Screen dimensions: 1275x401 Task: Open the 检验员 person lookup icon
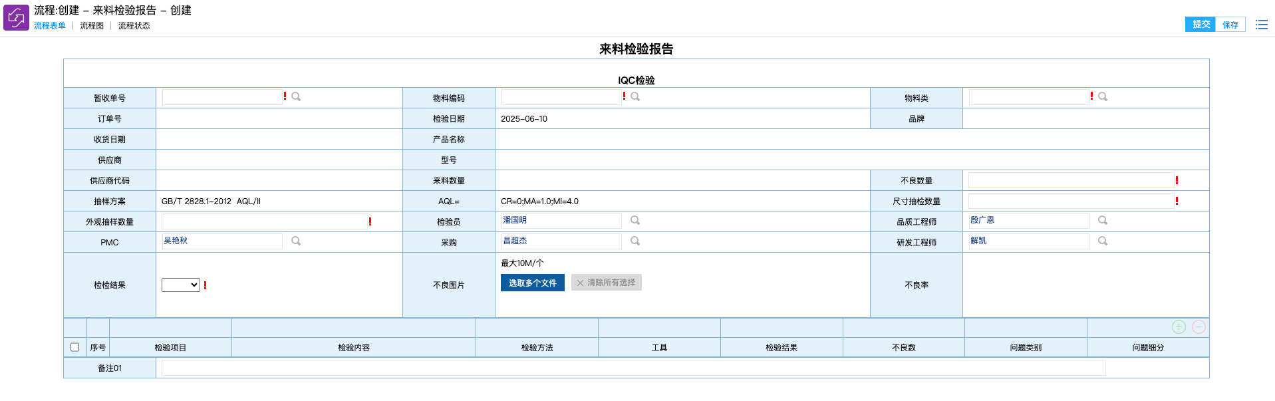635,221
